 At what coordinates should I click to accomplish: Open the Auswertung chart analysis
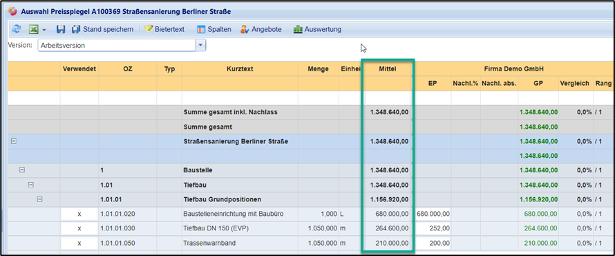(x=317, y=29)
